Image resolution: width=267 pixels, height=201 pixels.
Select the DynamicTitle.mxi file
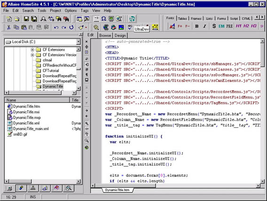click(26, 112)
